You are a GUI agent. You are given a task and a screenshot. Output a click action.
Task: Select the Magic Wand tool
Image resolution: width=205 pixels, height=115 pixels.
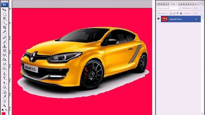[4, 23]
